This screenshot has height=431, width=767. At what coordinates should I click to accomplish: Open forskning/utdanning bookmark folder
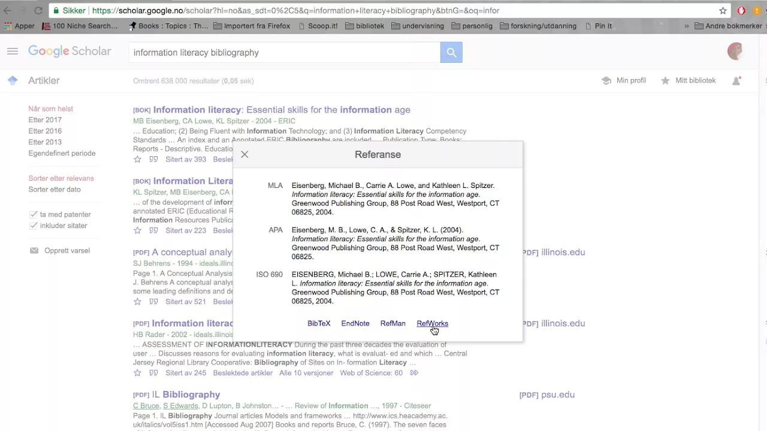click(537, 26)
